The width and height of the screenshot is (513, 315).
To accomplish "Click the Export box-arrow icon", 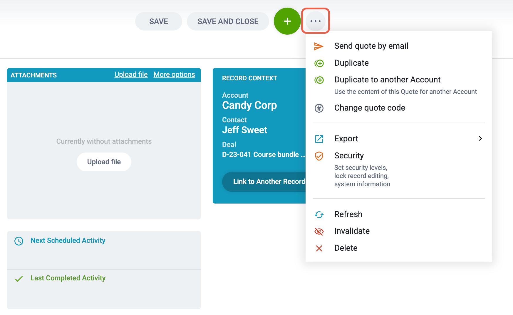I will (x=319, y=139).
